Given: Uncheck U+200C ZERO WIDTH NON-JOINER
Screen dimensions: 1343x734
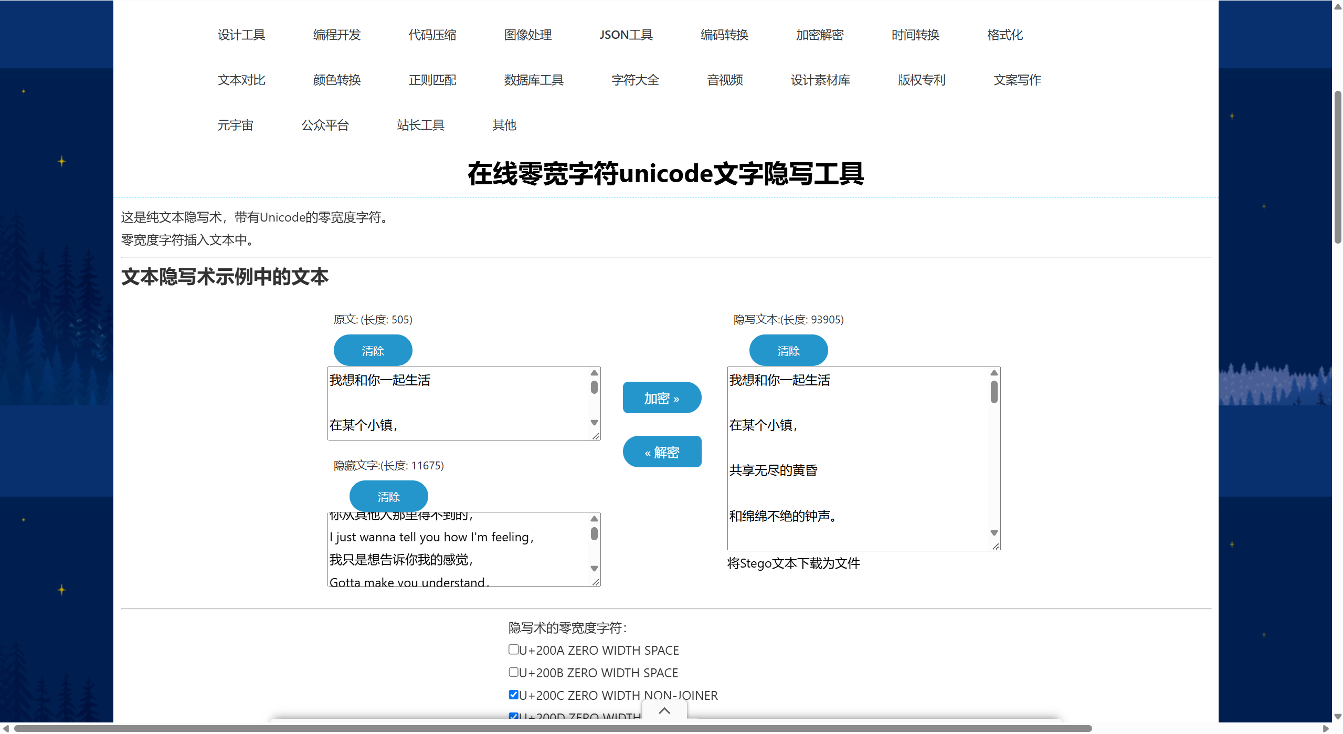Looking at the screenshot, I should tap(514, 695).
